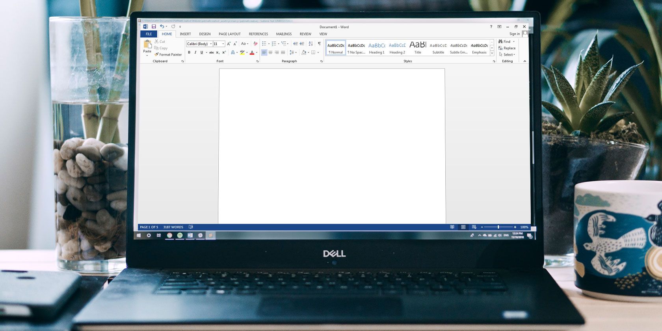Sort the selection alphabetically
The width and height of the screenshot is (662, 331).
311,44
